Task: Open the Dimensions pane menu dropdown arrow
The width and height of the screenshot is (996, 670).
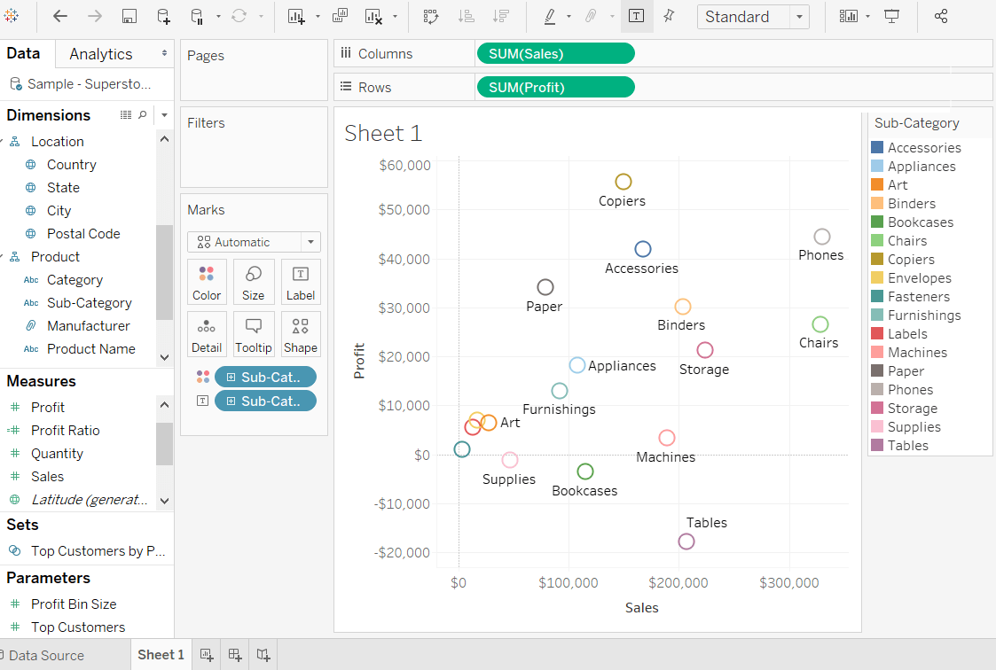Action: click(164, 115)
